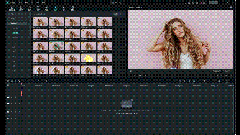Screen dimensions: 240x135
Task: Mute the audio track speaker icon
Action: [x=15, y=118]
